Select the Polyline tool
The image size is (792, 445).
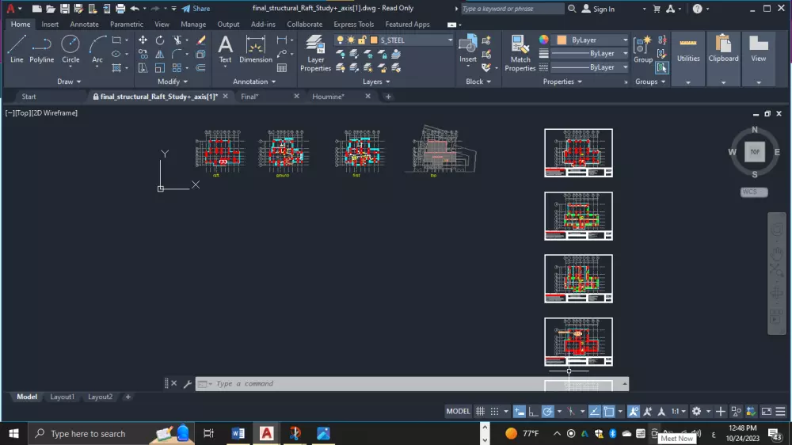[x=41, y=49]
